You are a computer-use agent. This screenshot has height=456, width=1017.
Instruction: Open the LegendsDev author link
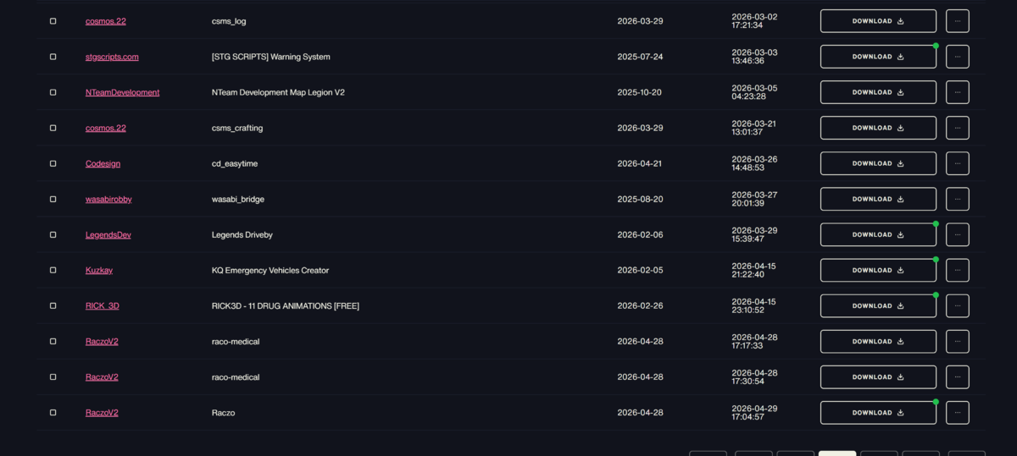pyautogui.click(x=108, y=234)
